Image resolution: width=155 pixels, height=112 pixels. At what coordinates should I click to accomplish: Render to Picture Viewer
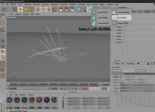point(67,10)
